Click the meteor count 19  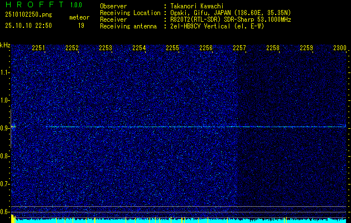click(x=81, y=26)
